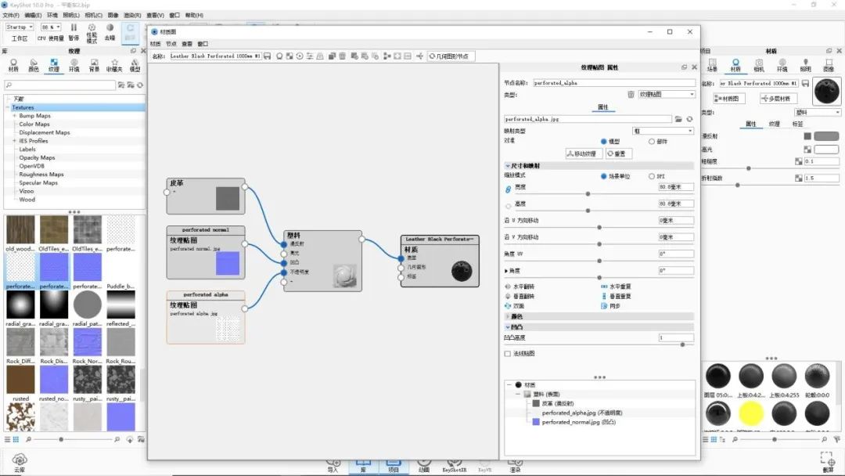Click the 重置 (Reset) button

618,153
